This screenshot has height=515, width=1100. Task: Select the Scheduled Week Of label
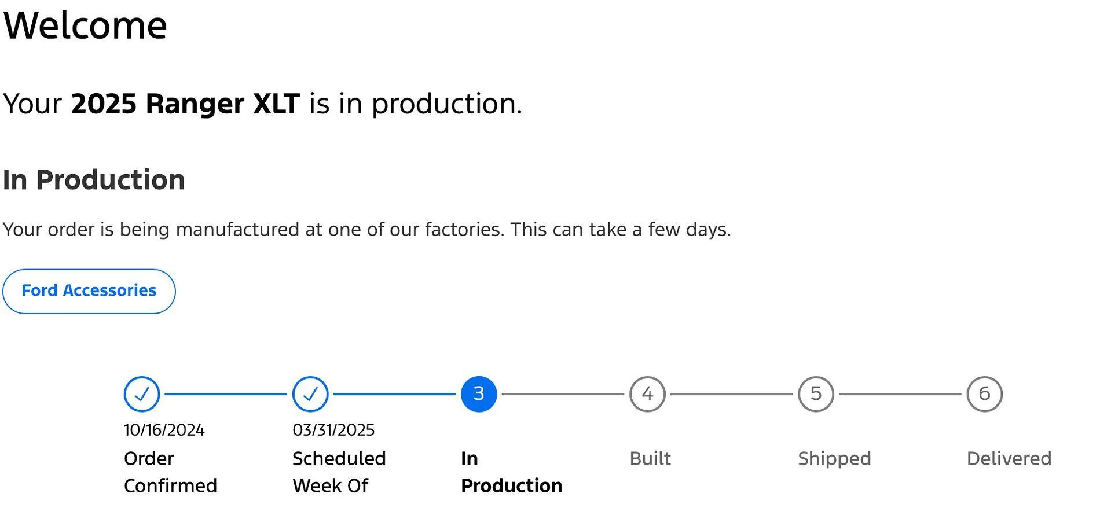coord(339,472)
